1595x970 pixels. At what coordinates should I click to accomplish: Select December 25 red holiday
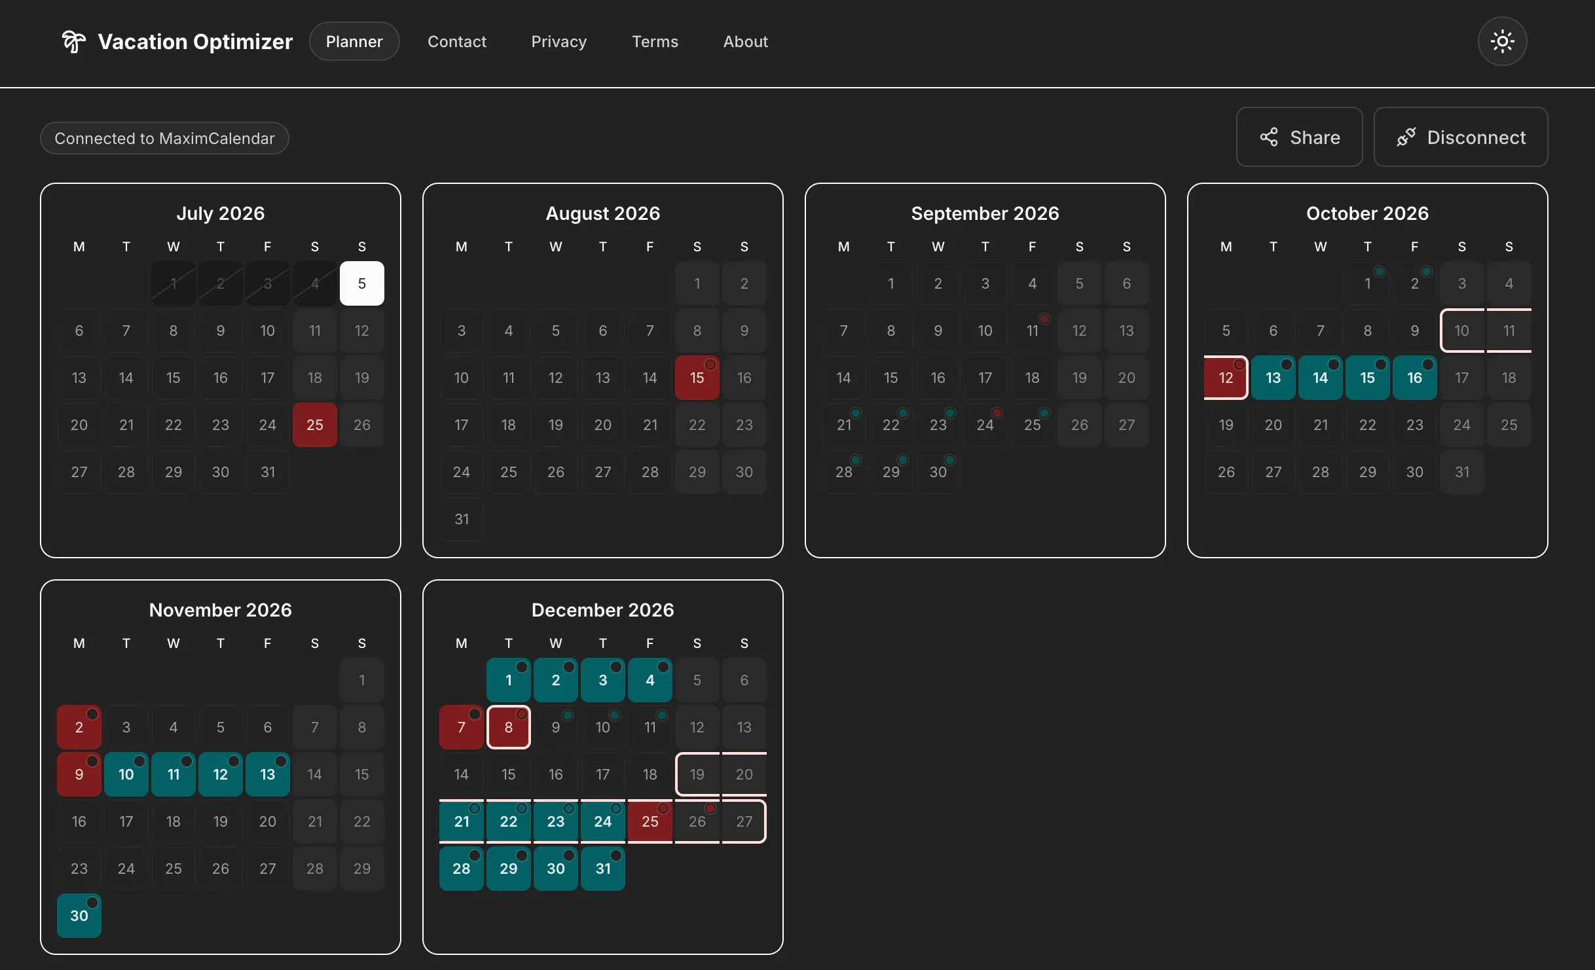pyautogui.click(x=650, y=821)
